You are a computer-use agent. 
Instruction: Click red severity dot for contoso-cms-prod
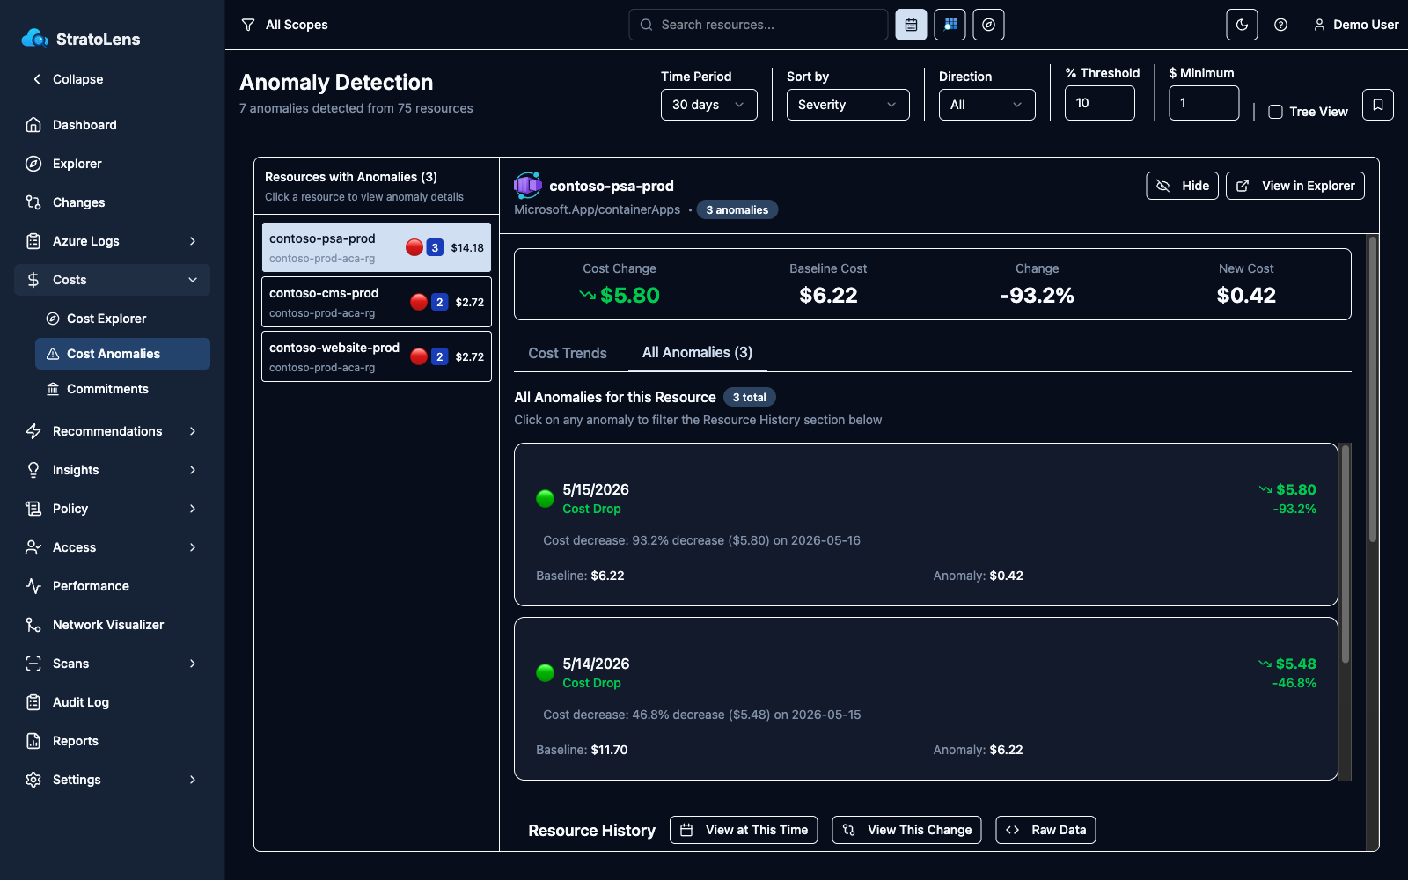point(419,302)
